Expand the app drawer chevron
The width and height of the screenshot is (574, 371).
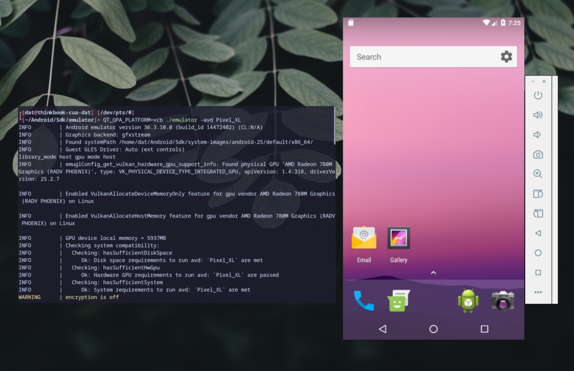point(433,273)
